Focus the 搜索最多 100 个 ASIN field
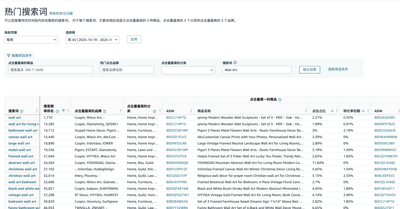 point(50,70)
